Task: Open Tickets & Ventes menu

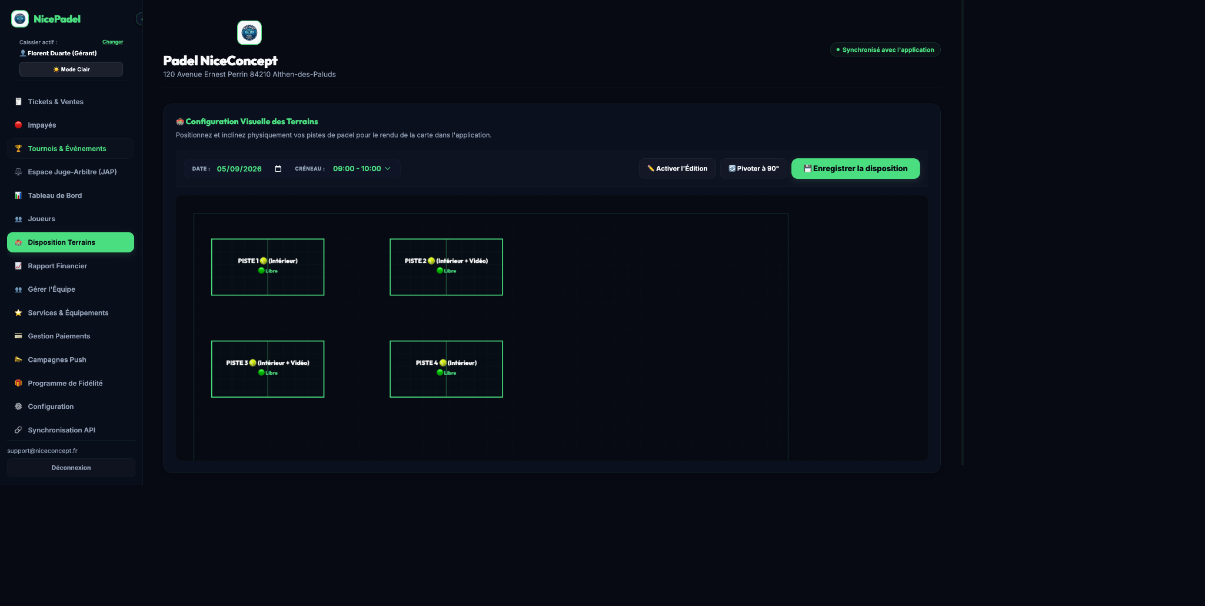Action: [x=71, y=102]
